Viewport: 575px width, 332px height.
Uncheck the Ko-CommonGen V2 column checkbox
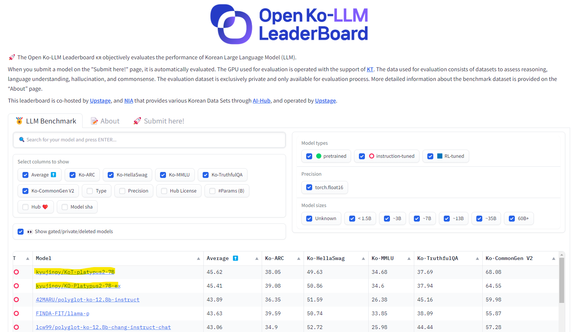click(x=25, y=191)
